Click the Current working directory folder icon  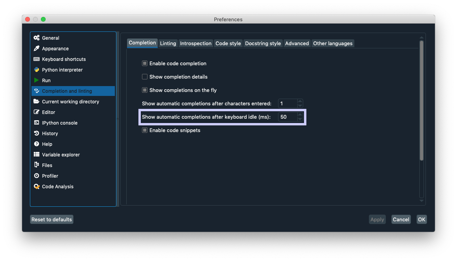(37, 101)
